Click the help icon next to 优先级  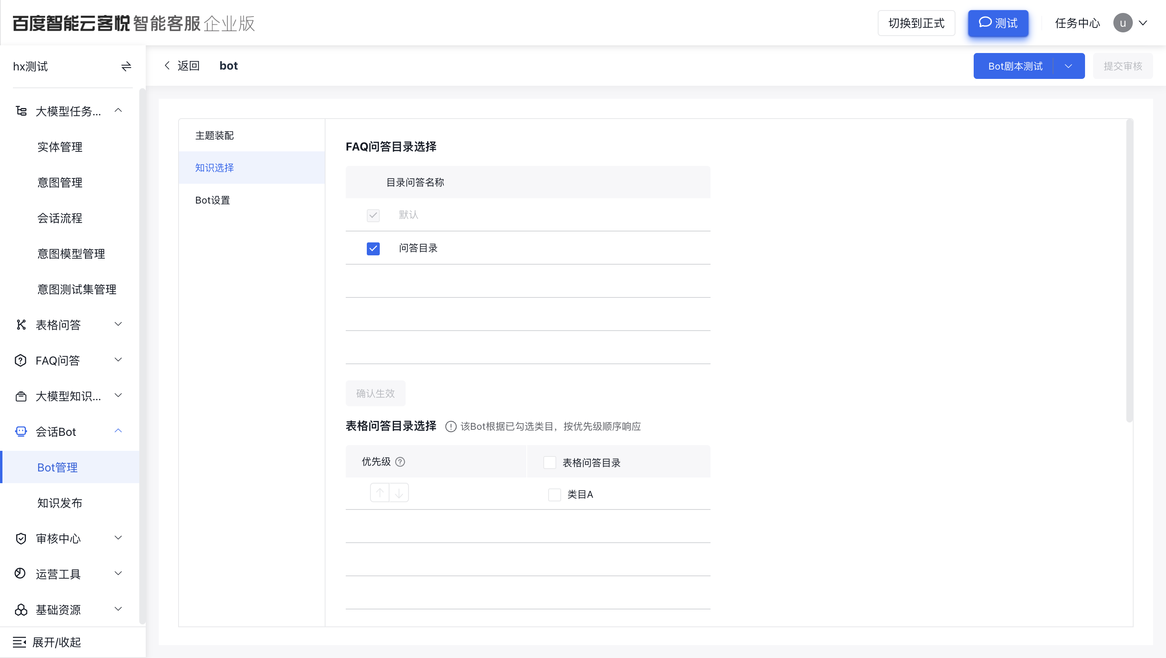tap(400, 462)
